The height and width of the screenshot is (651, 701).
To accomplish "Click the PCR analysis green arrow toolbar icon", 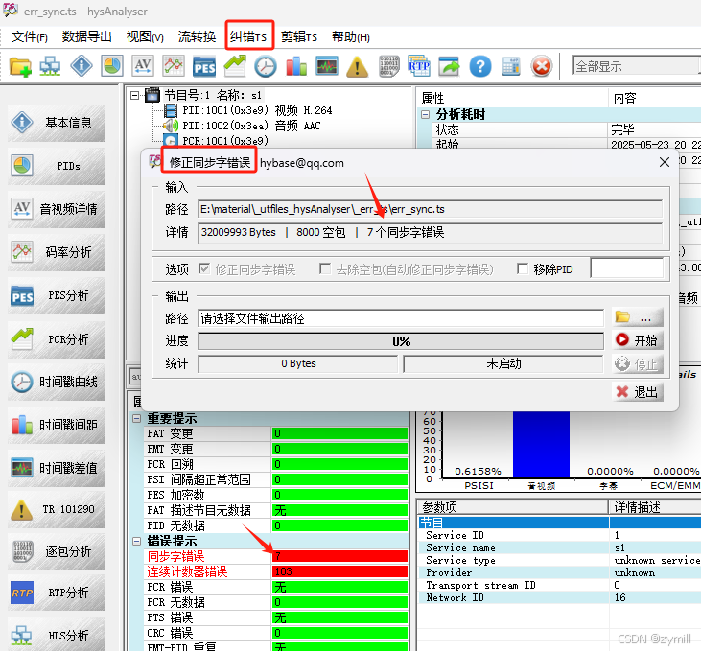I will tap(235, 66).
